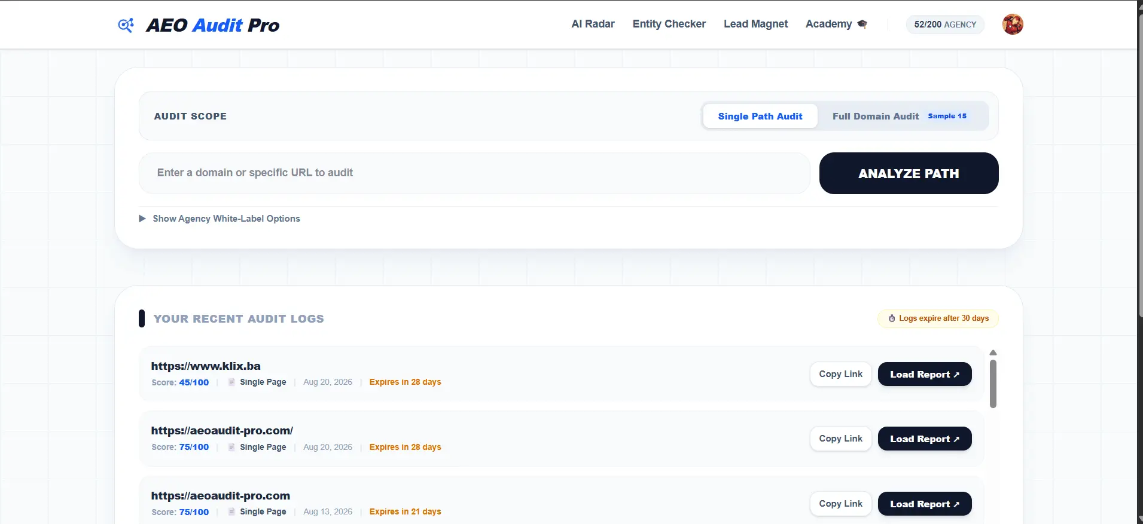Click the audit logs scrollbar thumb
Screen dimensions: 1143x524
coord(993,384)
